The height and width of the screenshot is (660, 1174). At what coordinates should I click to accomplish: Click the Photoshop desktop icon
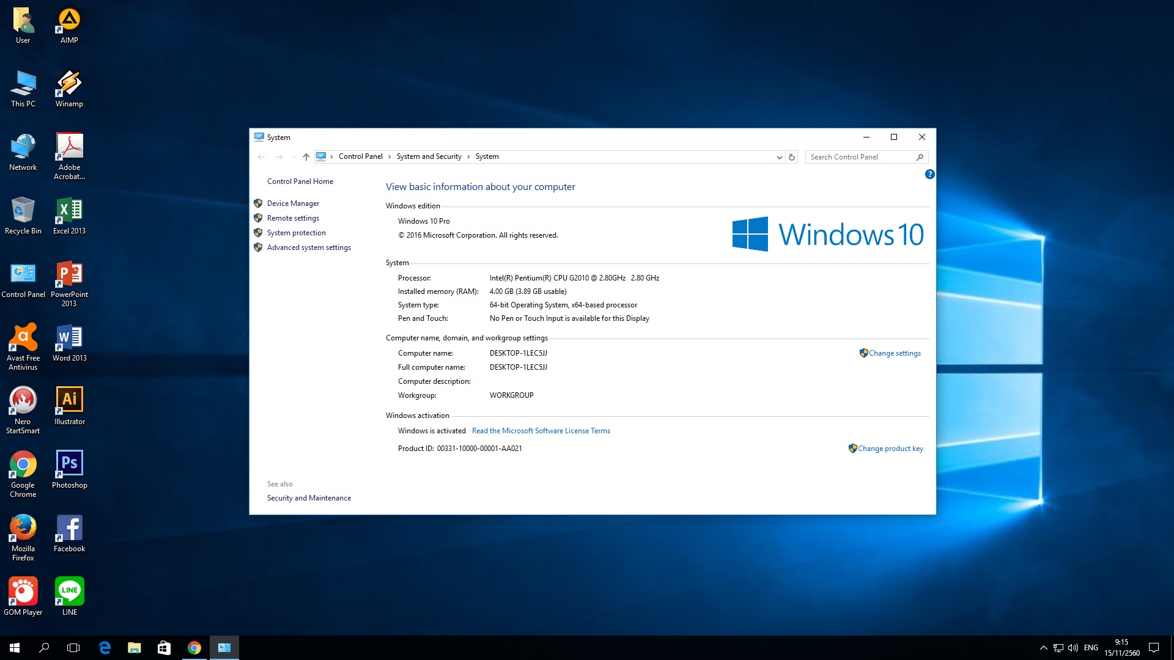coord(69,469)
